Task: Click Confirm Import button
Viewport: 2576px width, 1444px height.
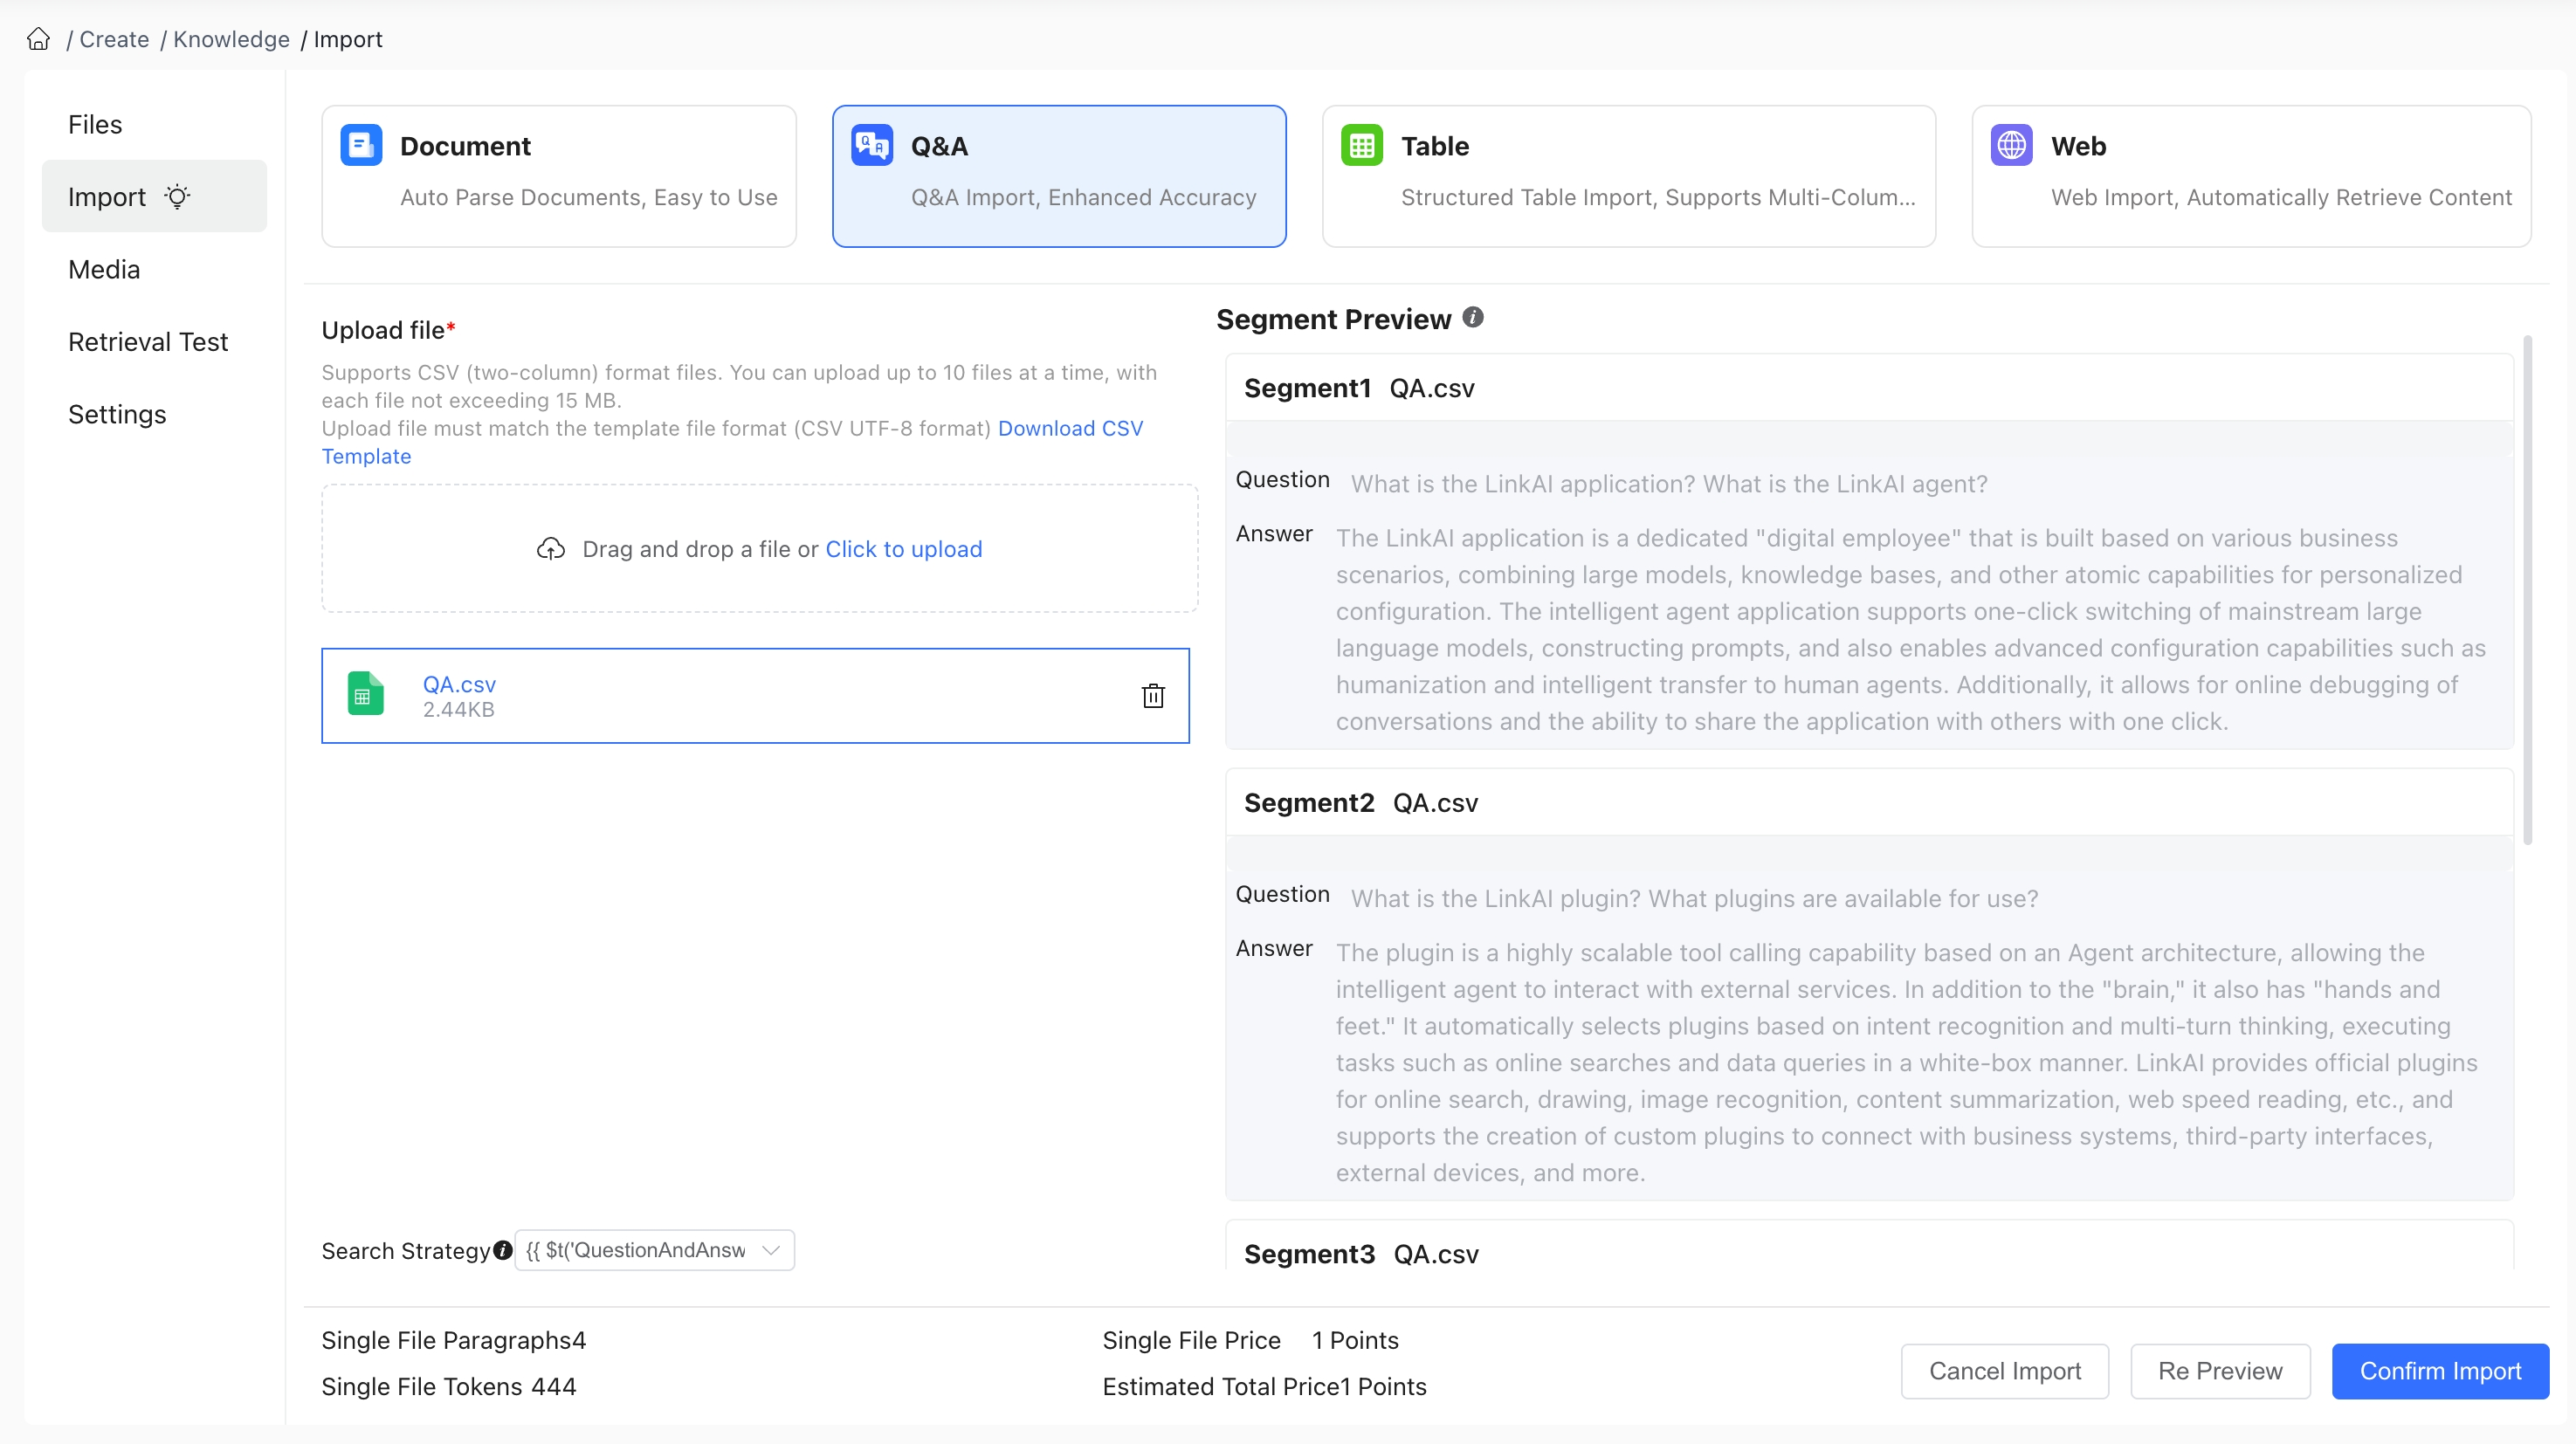Action: coord(2440,1370)
